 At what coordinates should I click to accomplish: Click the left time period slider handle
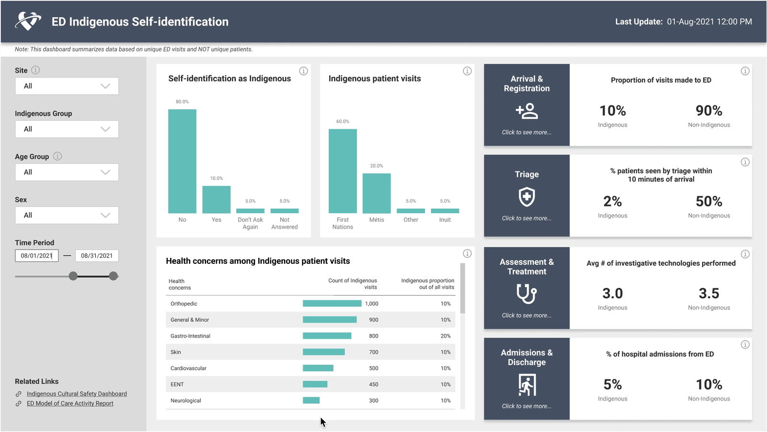coord(73,276)
